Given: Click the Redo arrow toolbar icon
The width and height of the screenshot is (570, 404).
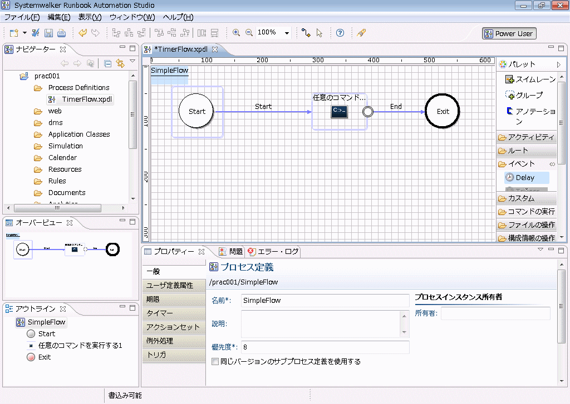Looking at the screenshot, I should 95,33.
